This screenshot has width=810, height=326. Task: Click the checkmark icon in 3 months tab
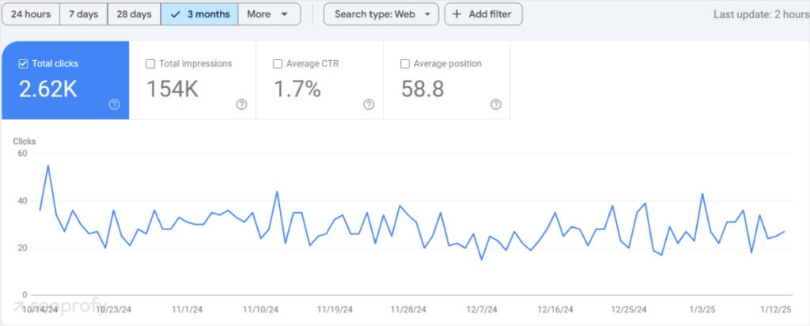[x=175, y=14]
